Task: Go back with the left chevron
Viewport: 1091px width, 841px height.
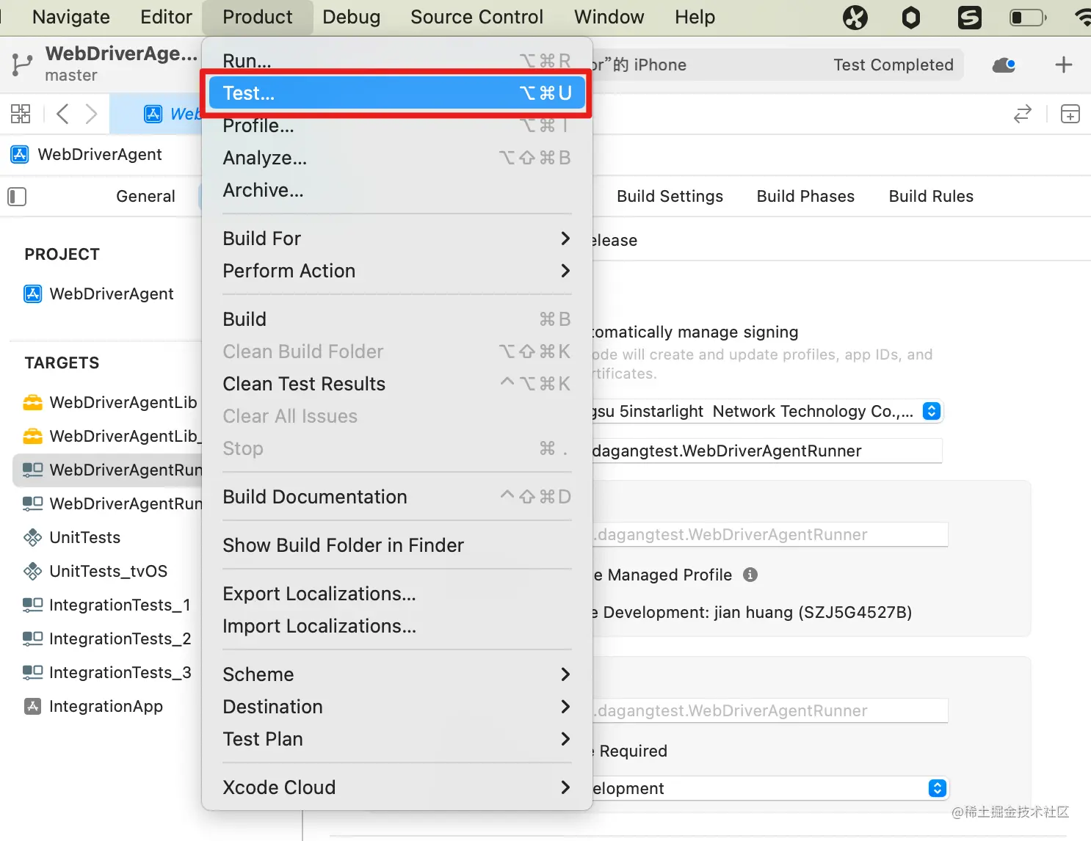Action: [63, 114]
